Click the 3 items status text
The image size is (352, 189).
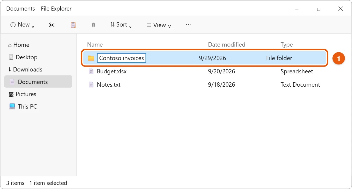pyautogui.click(x=15, y=183)
